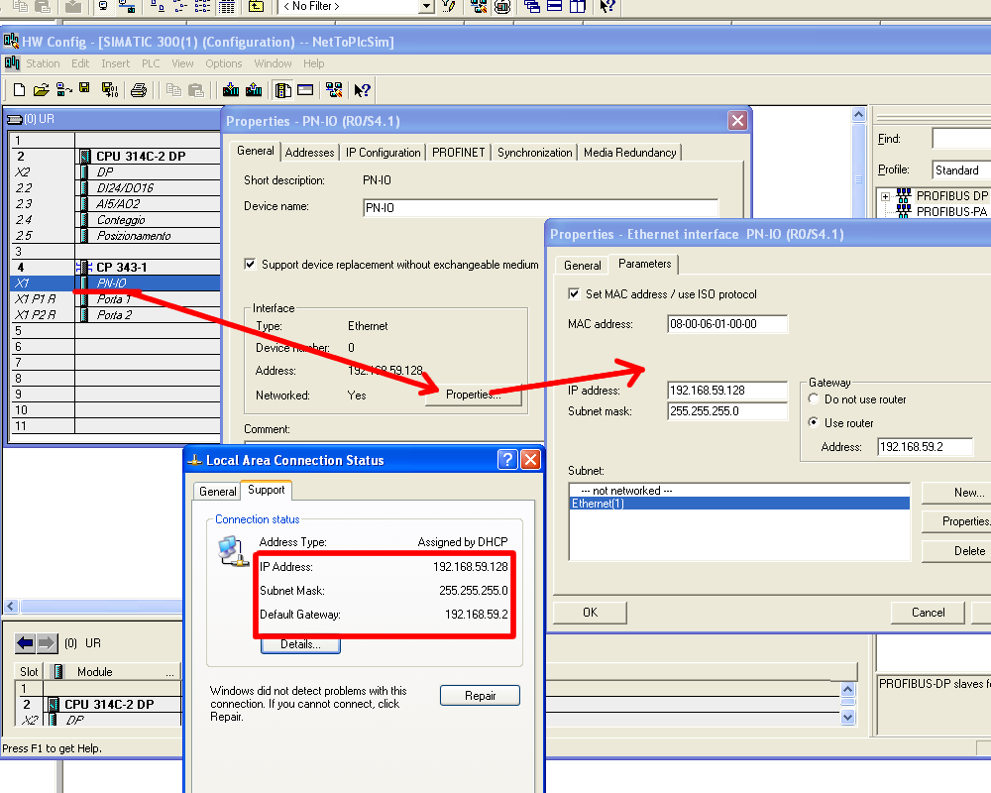Screen dimensions: 991x793
Task: Switch to the Addresses tab
Action: click(x=309, y=153)
